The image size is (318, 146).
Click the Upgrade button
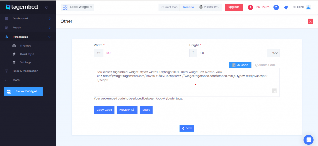pos(234,7)
